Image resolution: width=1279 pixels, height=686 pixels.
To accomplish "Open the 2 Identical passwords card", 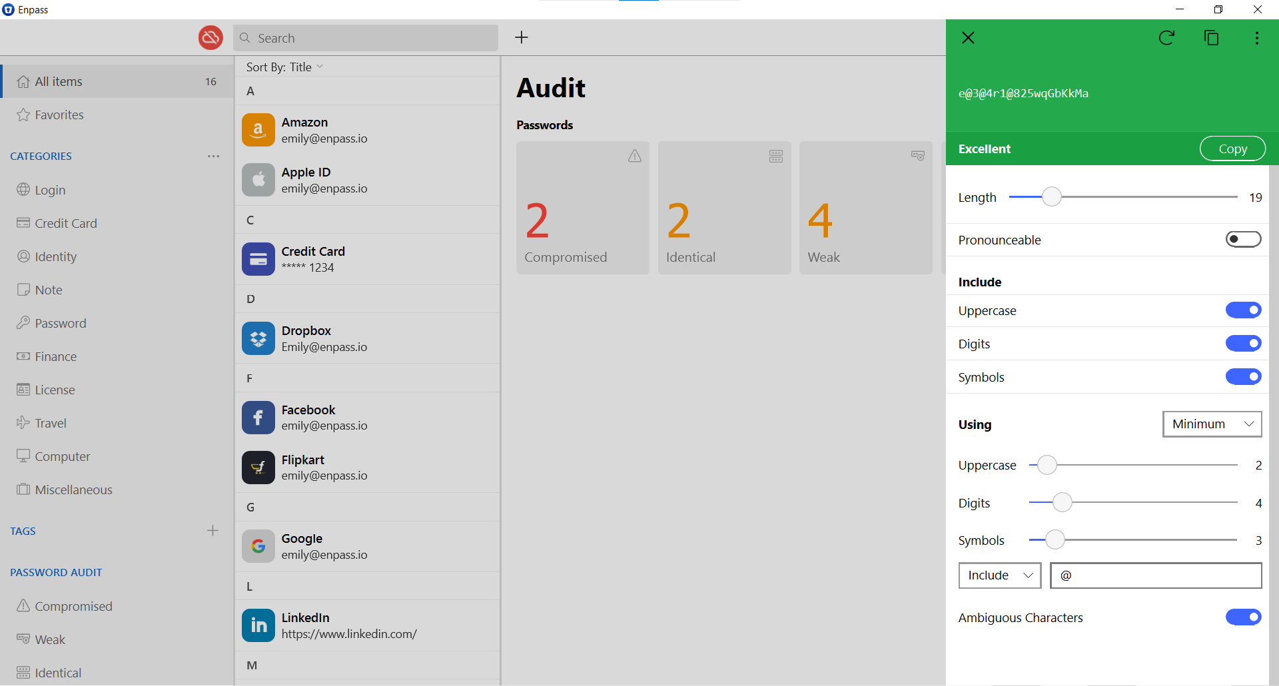I will pyautogui.click(x=725, y=208).
